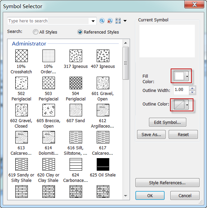Choose the 317 Igneous pattern
This screenshot has width=207, height=208.
(x=76, y=56)
